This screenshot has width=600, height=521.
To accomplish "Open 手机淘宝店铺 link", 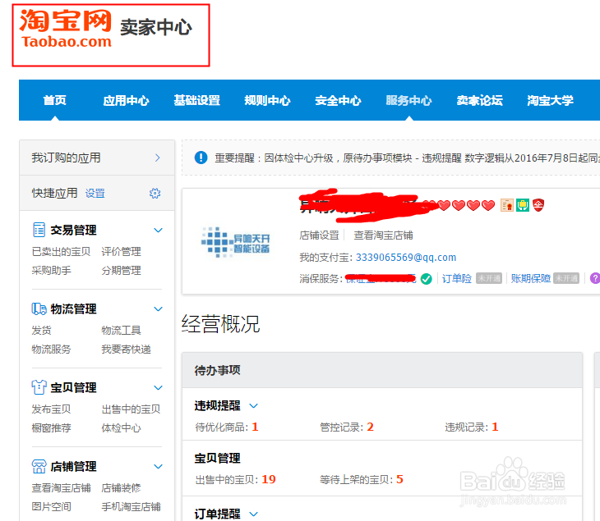I will click(x=131, y=506).
